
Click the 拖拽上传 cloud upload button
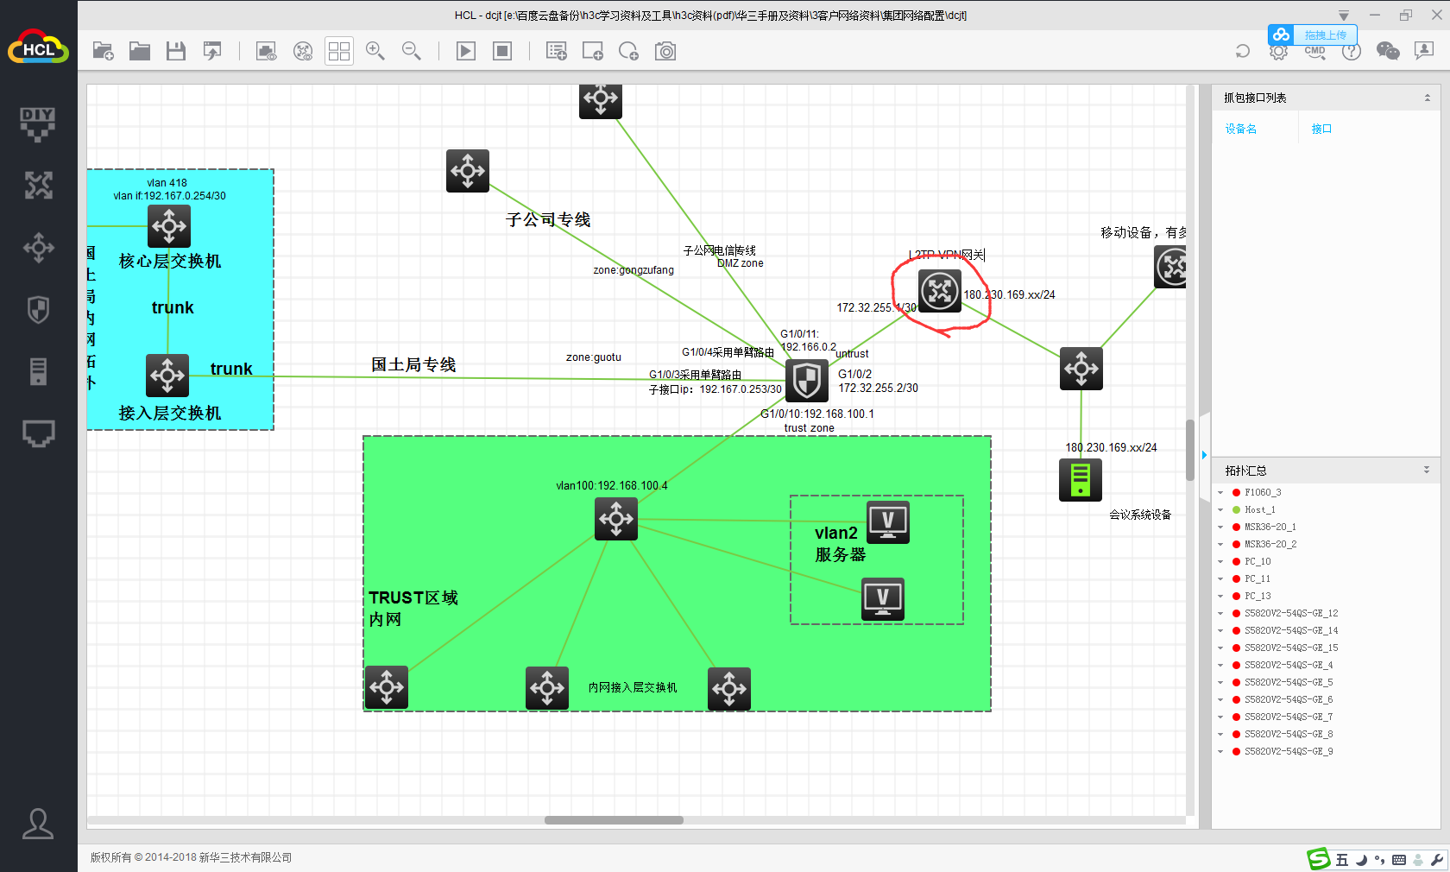point(1313,35)
